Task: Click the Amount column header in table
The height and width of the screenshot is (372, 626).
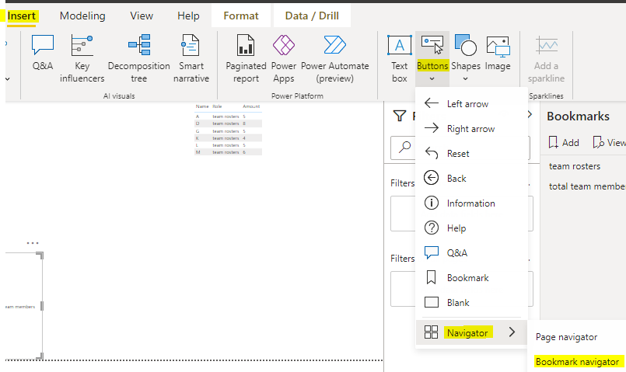Action: [x=251, y=106]
